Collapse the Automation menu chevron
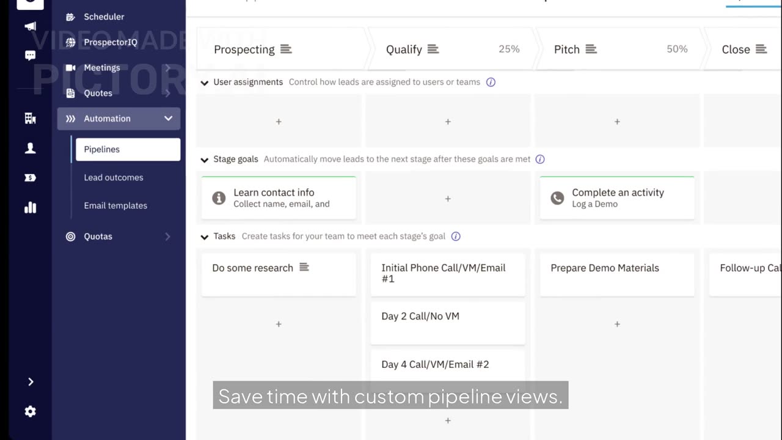 point(168,119)
